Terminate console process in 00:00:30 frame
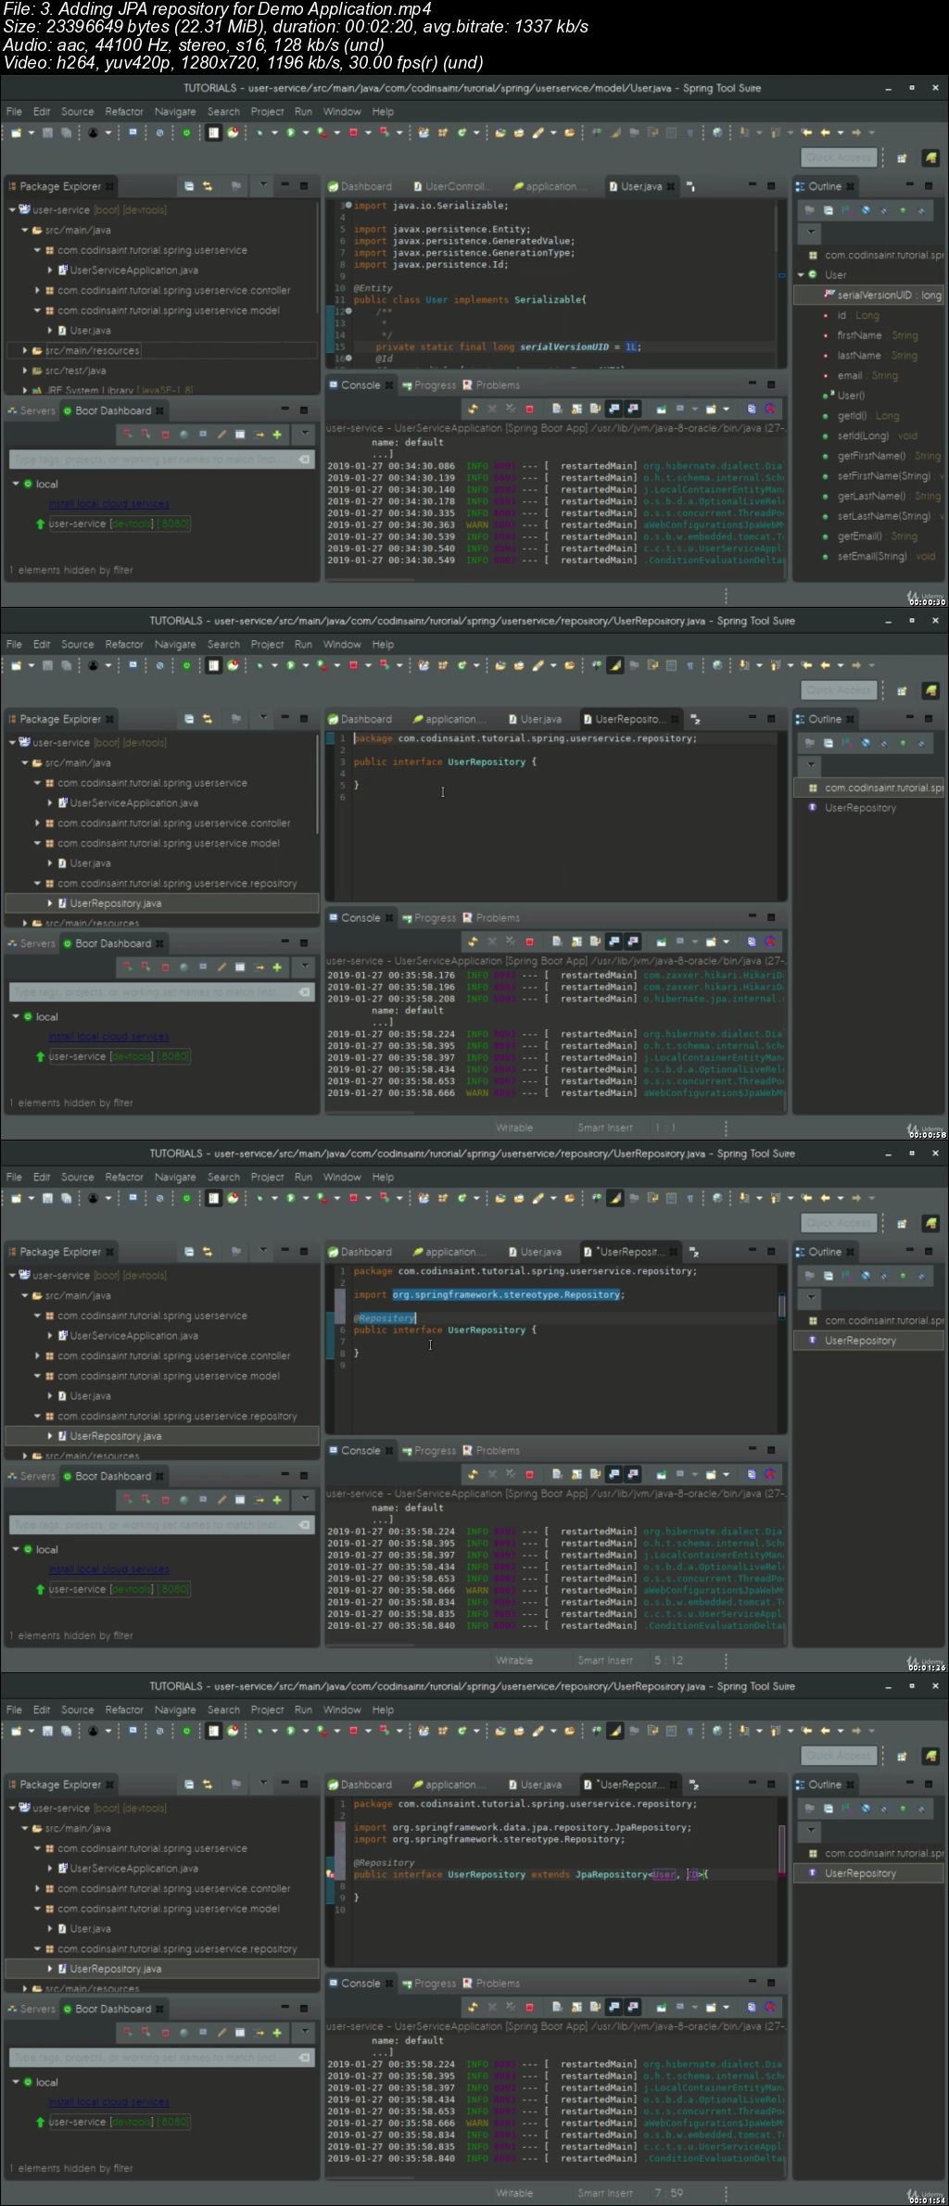 pyautogui.click(x=529, y=409)
